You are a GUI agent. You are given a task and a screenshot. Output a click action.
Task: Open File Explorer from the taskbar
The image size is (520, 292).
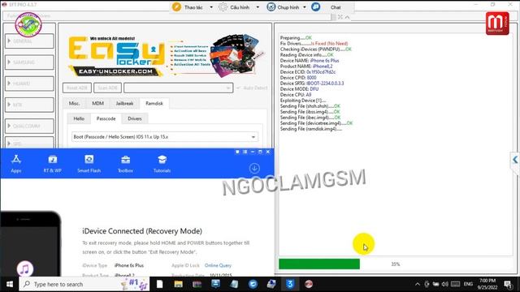[x=179, y=284]
